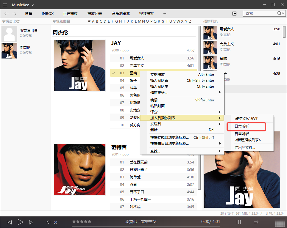Go back with the left arrow
The height and width of the screenshot is (228, 287).
coord(7,14)
